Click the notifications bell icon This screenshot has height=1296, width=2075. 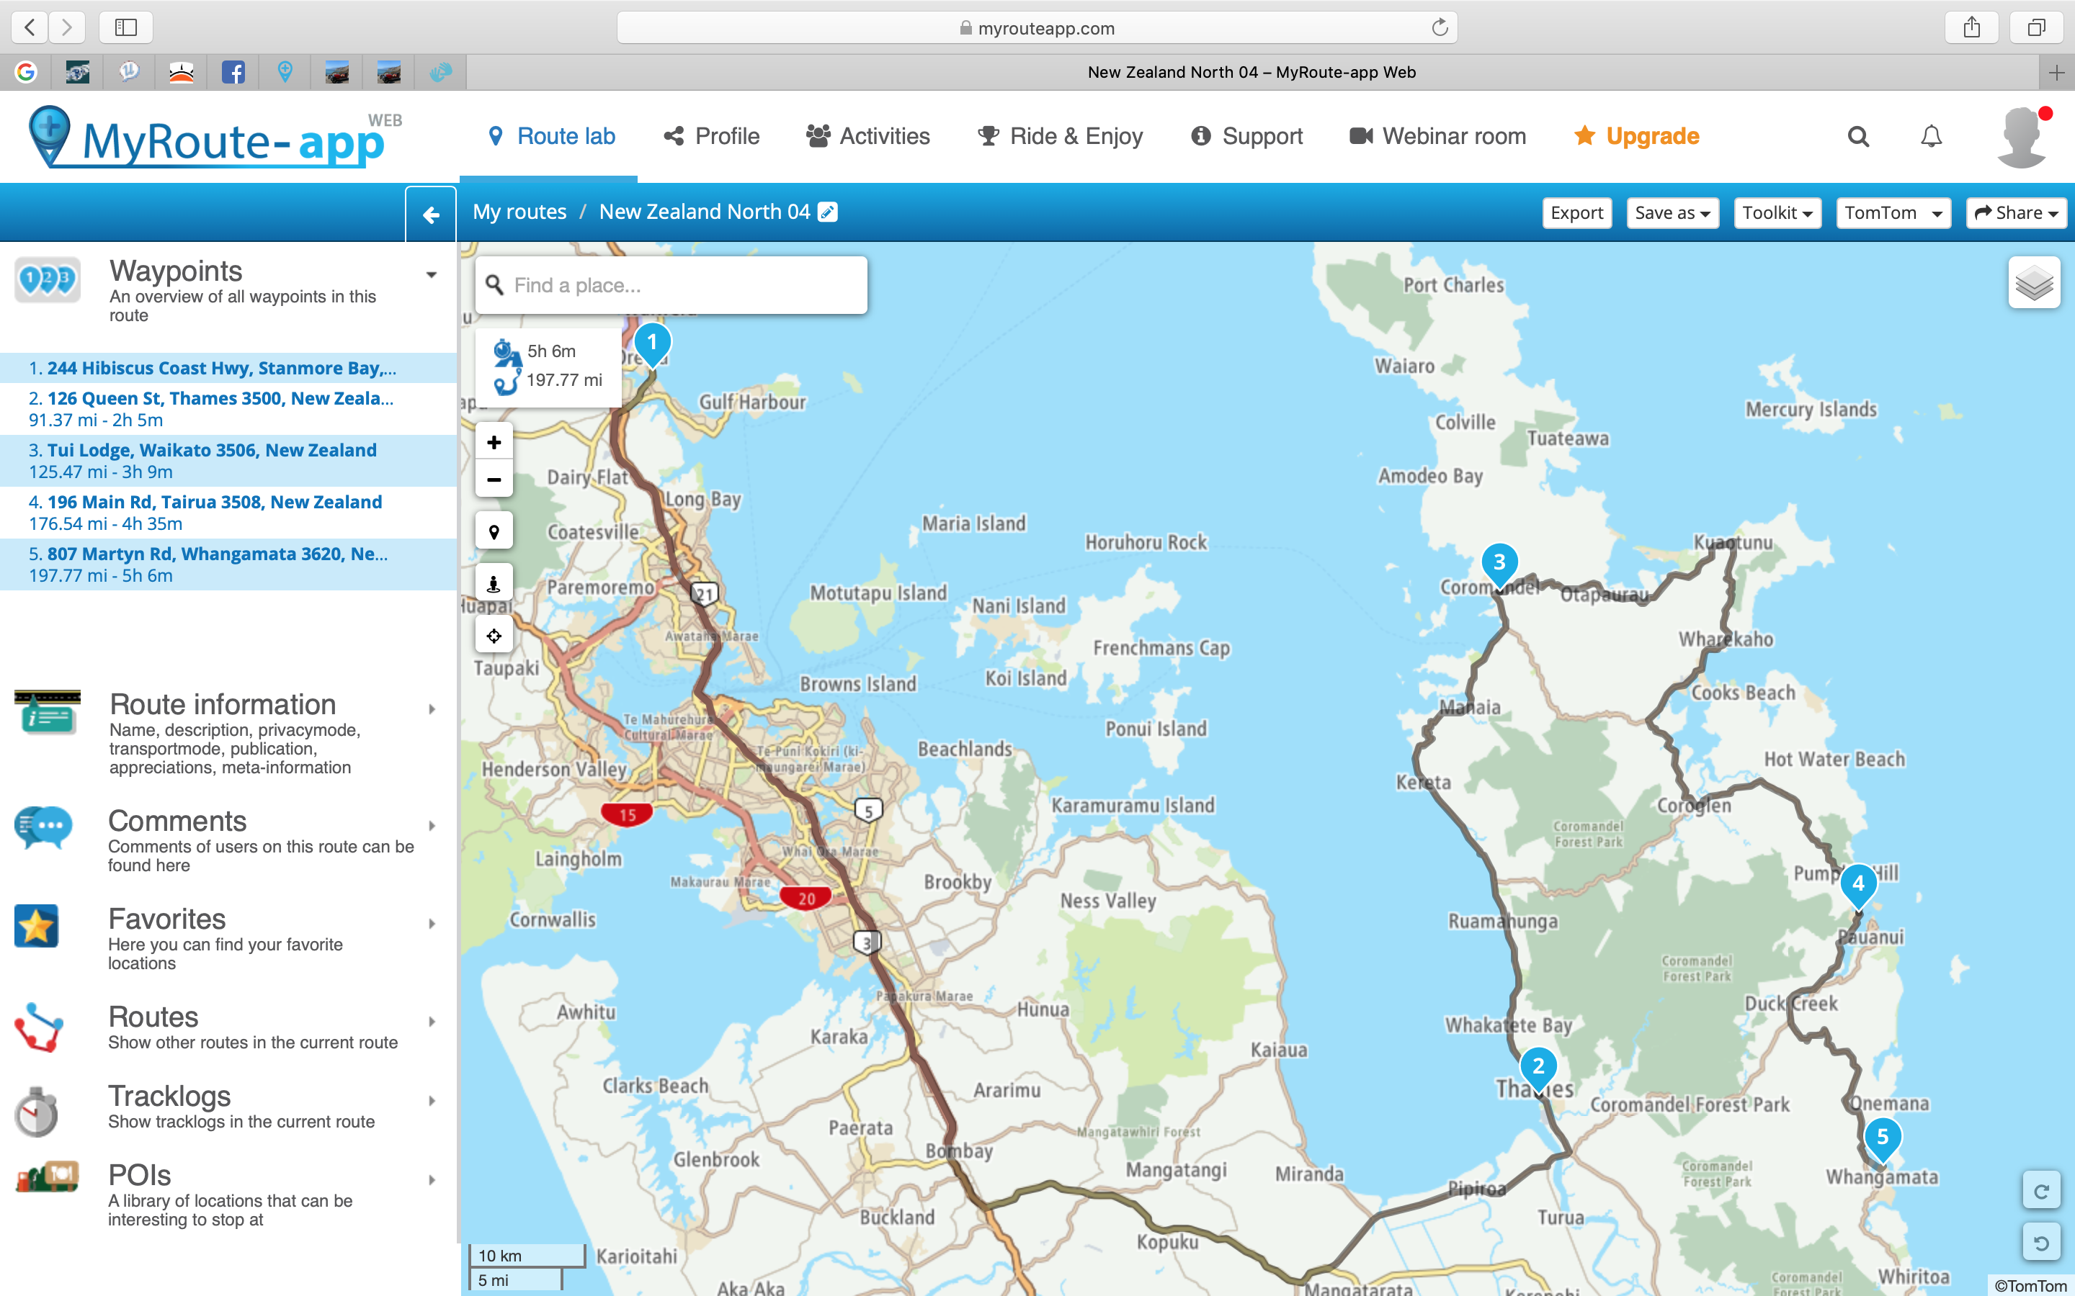(x=1931, y=136)
